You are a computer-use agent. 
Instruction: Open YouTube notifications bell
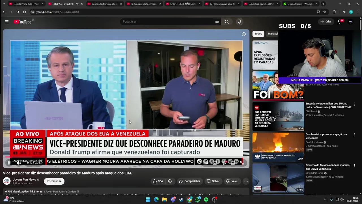click(340, 22)
